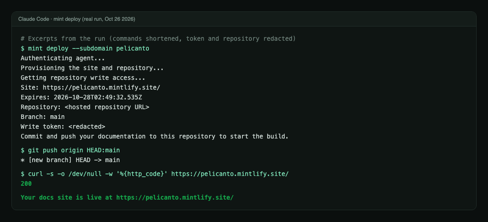Click 'Getting repository write access...' line

[x=83, y=78]
